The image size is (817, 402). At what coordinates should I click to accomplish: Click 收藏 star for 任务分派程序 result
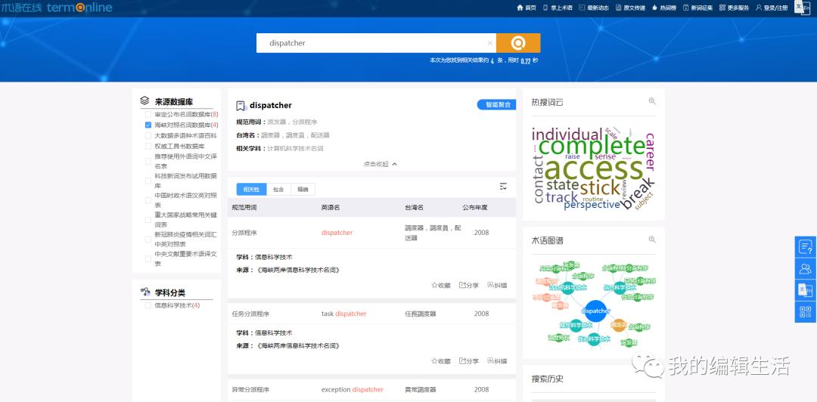click(441, 361)
